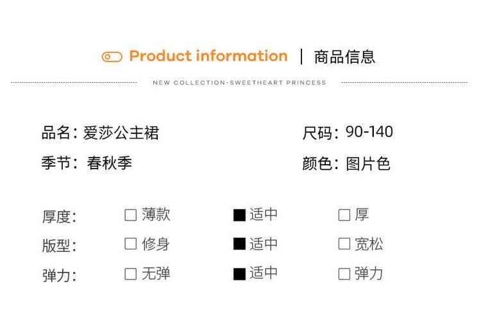The height and width of the screenshot is (309, 481).
Task: Click the 版型 row label
Action: click(59, 246)
